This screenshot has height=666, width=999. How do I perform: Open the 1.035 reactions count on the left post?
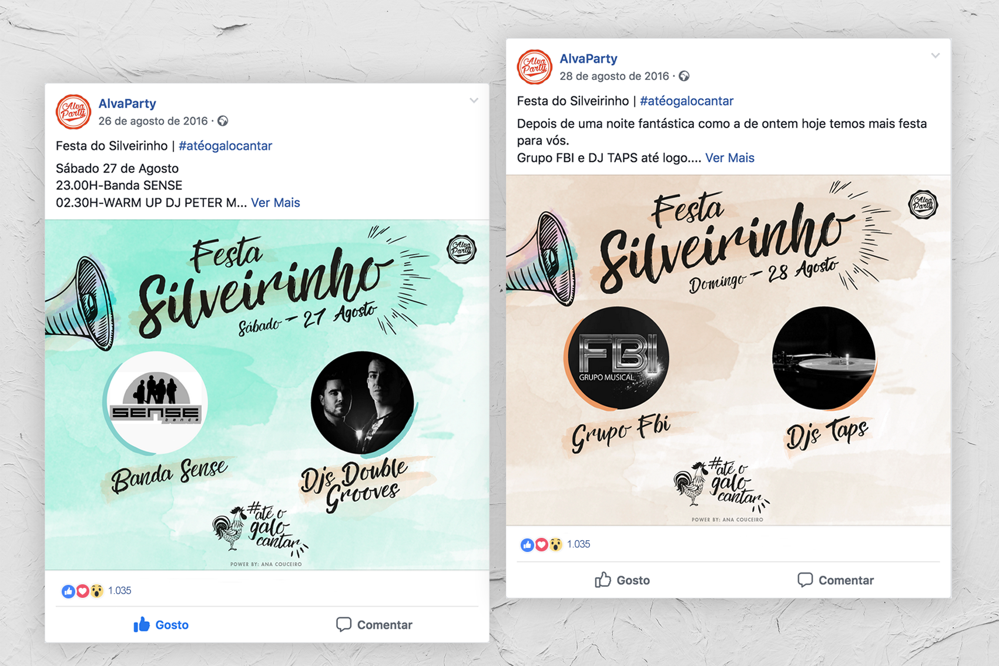(x=120, y=591)
